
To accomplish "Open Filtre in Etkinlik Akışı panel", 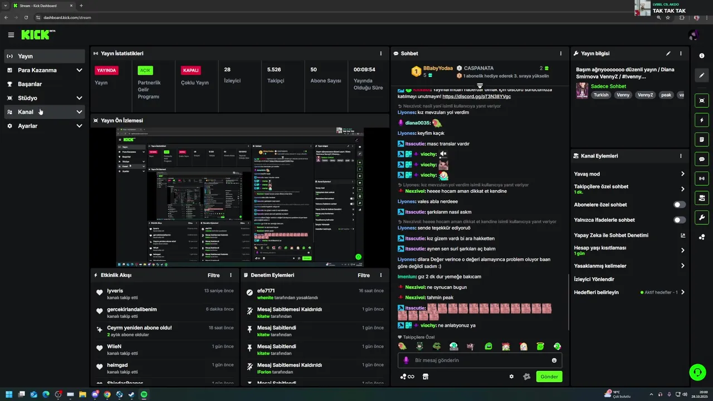I will pyautogui.click(x=213, y=275).
